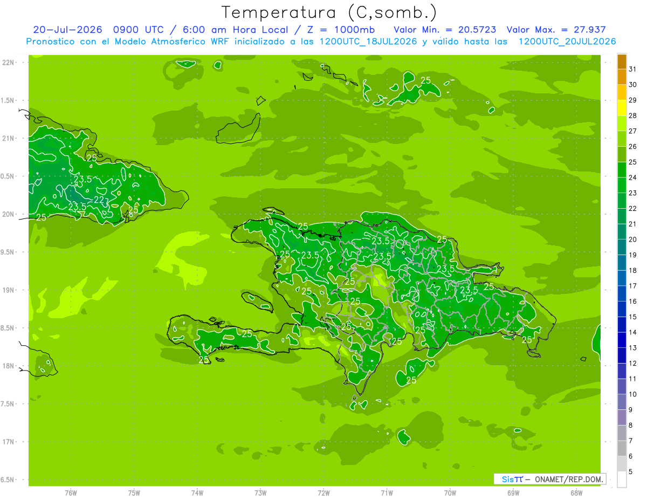Viewport: 647px width, 500px height.
Task: Click the "70W" longitude axis label
Action: (450, 493)
